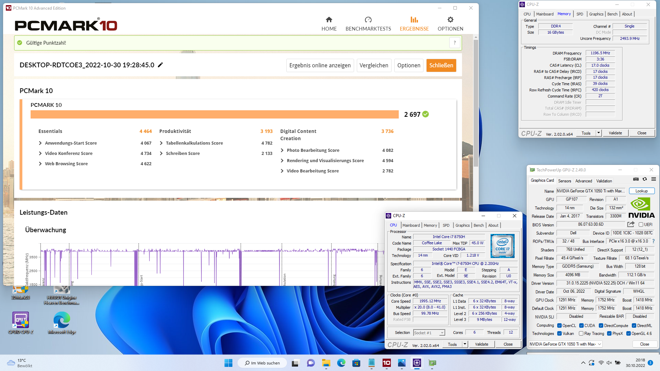
Task: Toggle the OpenCL checkbox in GPU-Z
Action: (x=559, y=326)
